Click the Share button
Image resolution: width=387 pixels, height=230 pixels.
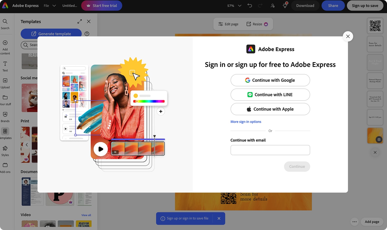333,5
